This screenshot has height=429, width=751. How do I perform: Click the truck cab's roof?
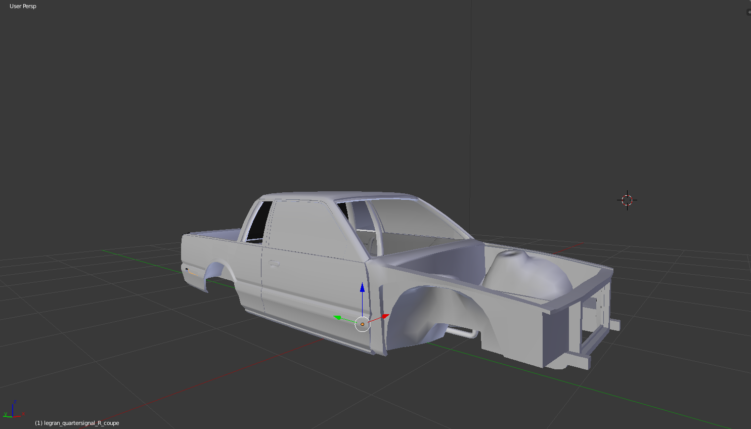pyautogui.click(x=339, y=196)
